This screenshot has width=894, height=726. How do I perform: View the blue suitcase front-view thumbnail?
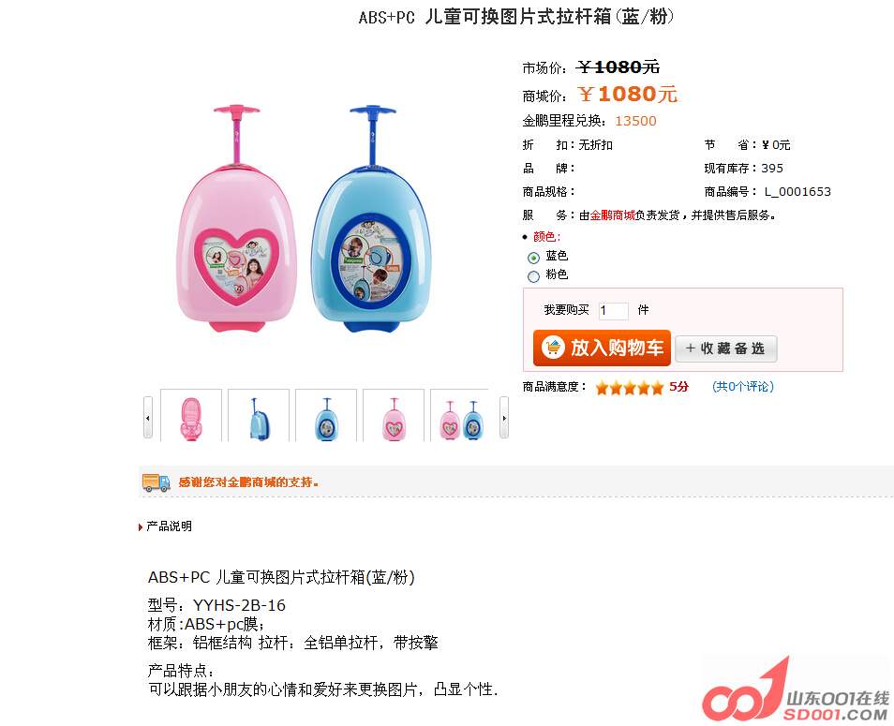pos(326,416)
